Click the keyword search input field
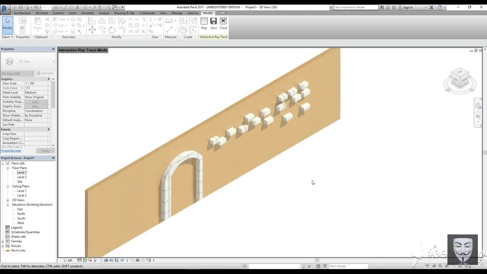Viewport: 487px width, 274px height. pos(355,7)
